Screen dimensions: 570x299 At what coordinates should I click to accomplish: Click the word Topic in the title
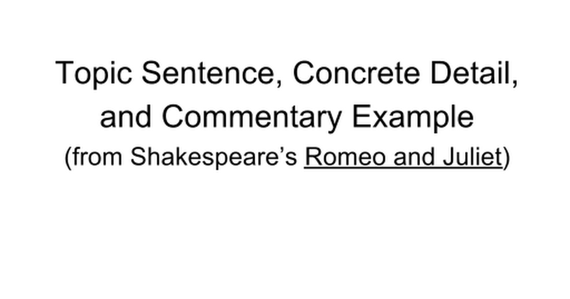93,74
